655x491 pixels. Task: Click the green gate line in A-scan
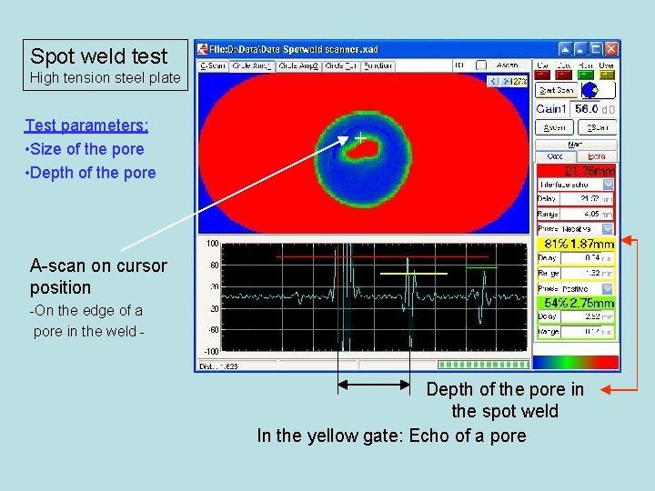481,267
